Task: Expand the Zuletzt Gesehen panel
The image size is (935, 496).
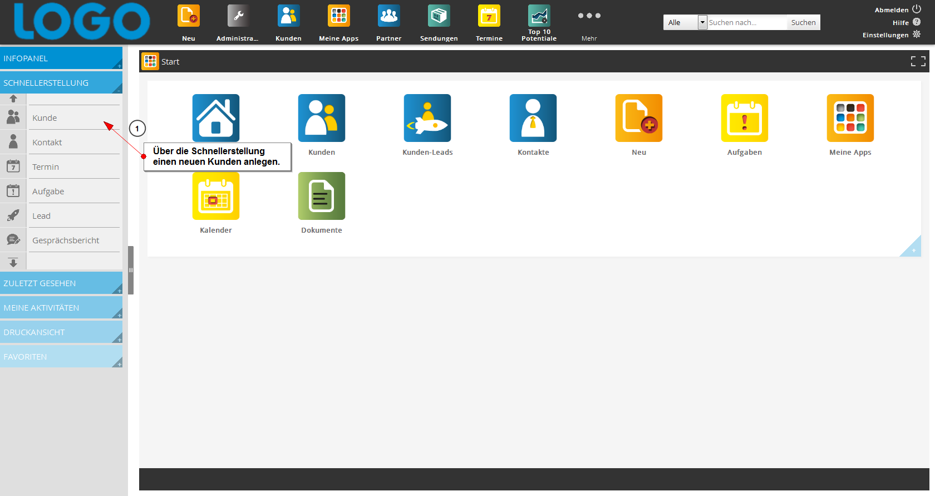Action: coord(61,283)
